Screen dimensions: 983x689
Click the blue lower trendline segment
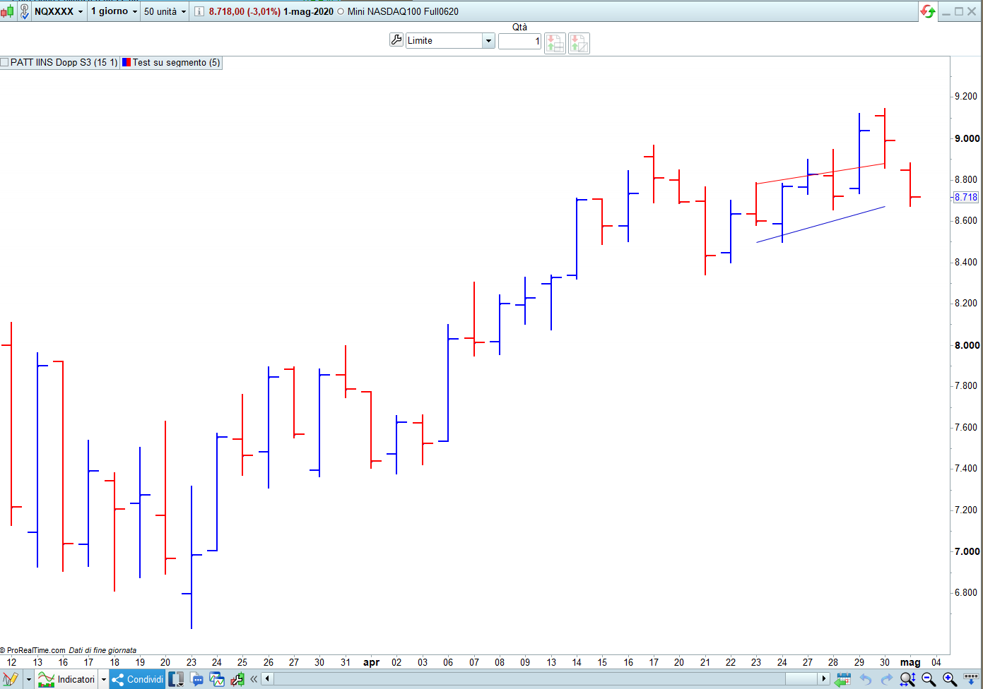point(820,224)
